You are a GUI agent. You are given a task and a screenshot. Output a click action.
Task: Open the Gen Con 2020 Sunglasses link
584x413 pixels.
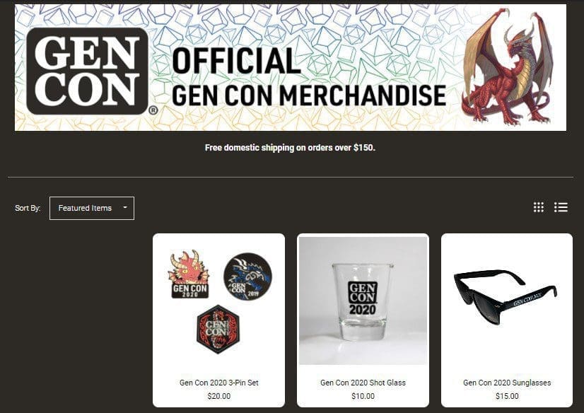[x=507, y=383]
